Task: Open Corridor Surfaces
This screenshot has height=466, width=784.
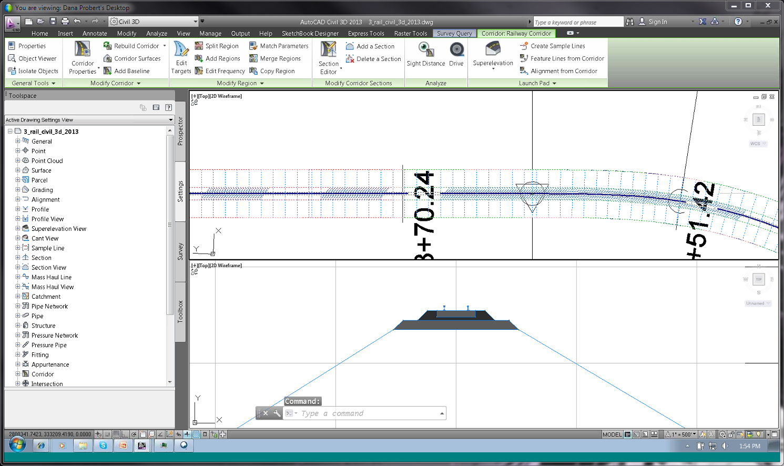Action: point(134,58)
